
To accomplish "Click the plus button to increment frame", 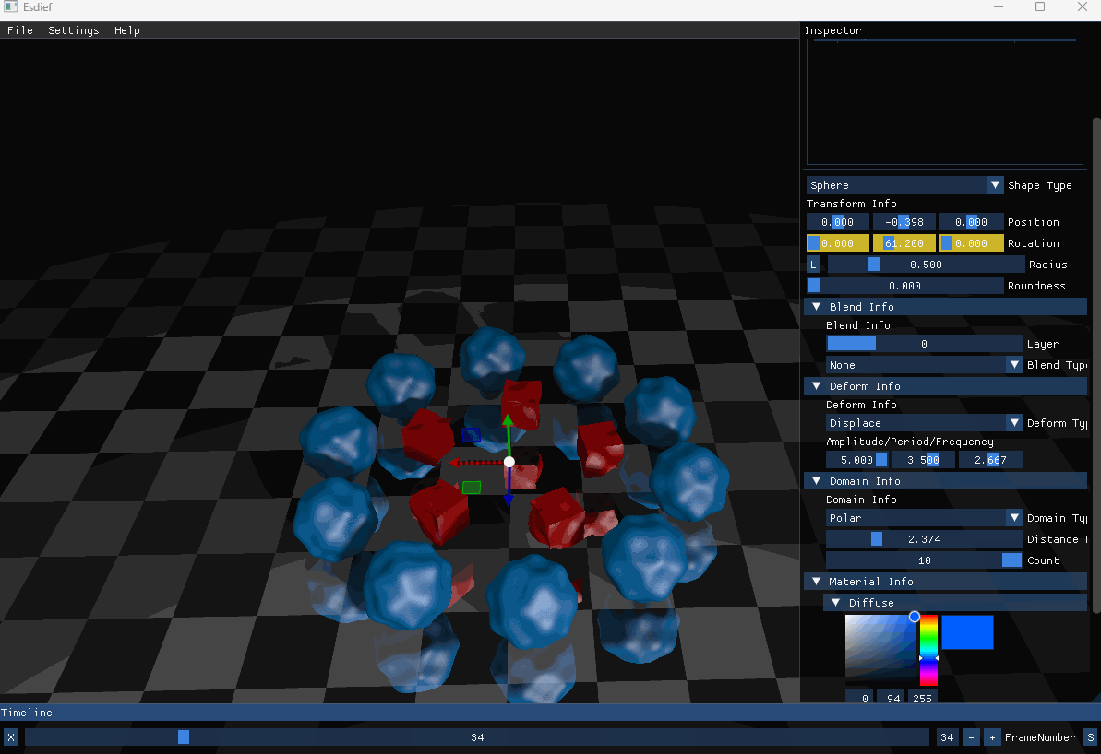I will [992, 737].
